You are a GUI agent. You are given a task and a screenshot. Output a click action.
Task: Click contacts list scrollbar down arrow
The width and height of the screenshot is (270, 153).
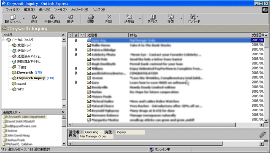point(64,144)
